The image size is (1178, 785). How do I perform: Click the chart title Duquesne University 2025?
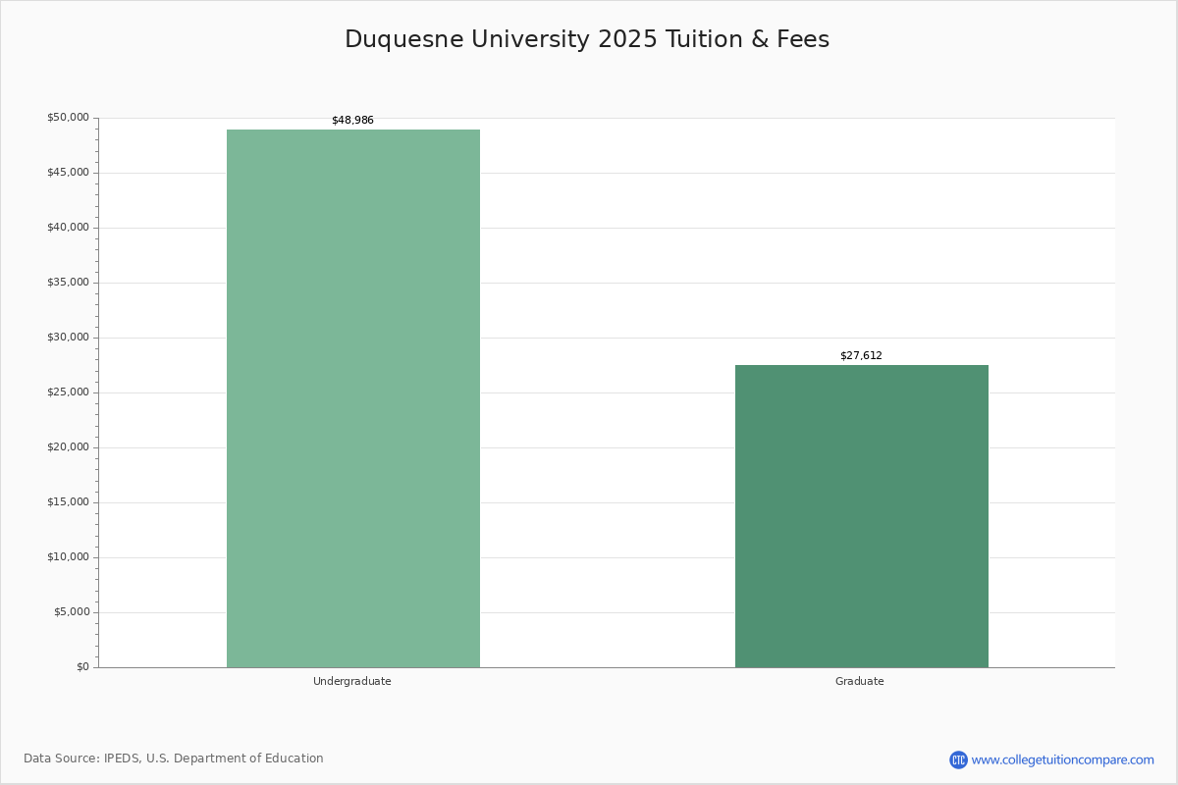[587, 39]
